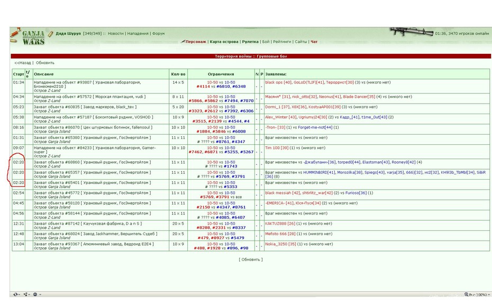This screenshot has height=307, width=492.
Task: Click the Ограничения column header
Action: pos(221,75)
